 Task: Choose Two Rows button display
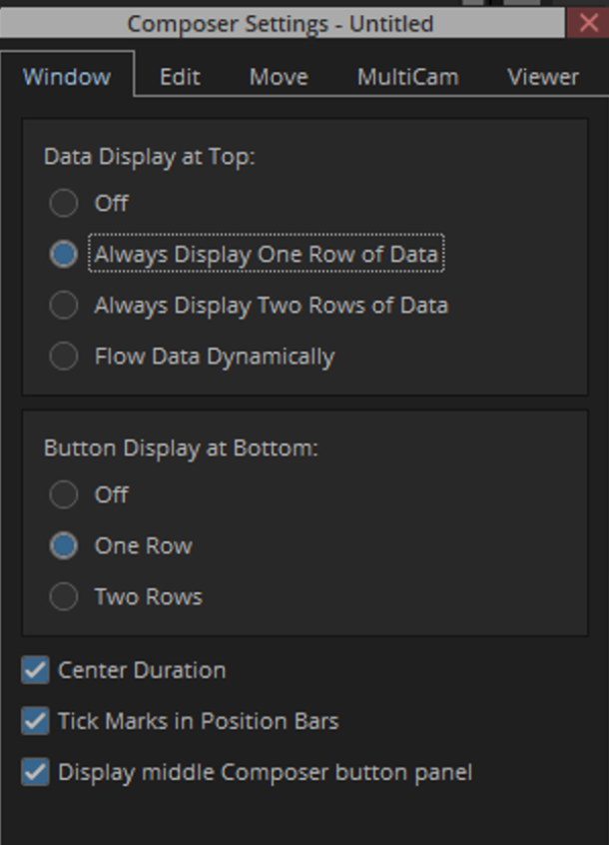tap(64, 596)
